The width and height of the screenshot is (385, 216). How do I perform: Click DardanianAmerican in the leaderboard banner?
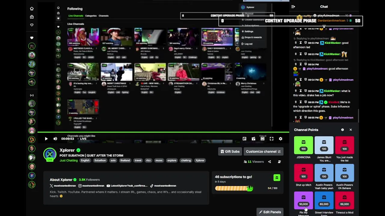331,21
